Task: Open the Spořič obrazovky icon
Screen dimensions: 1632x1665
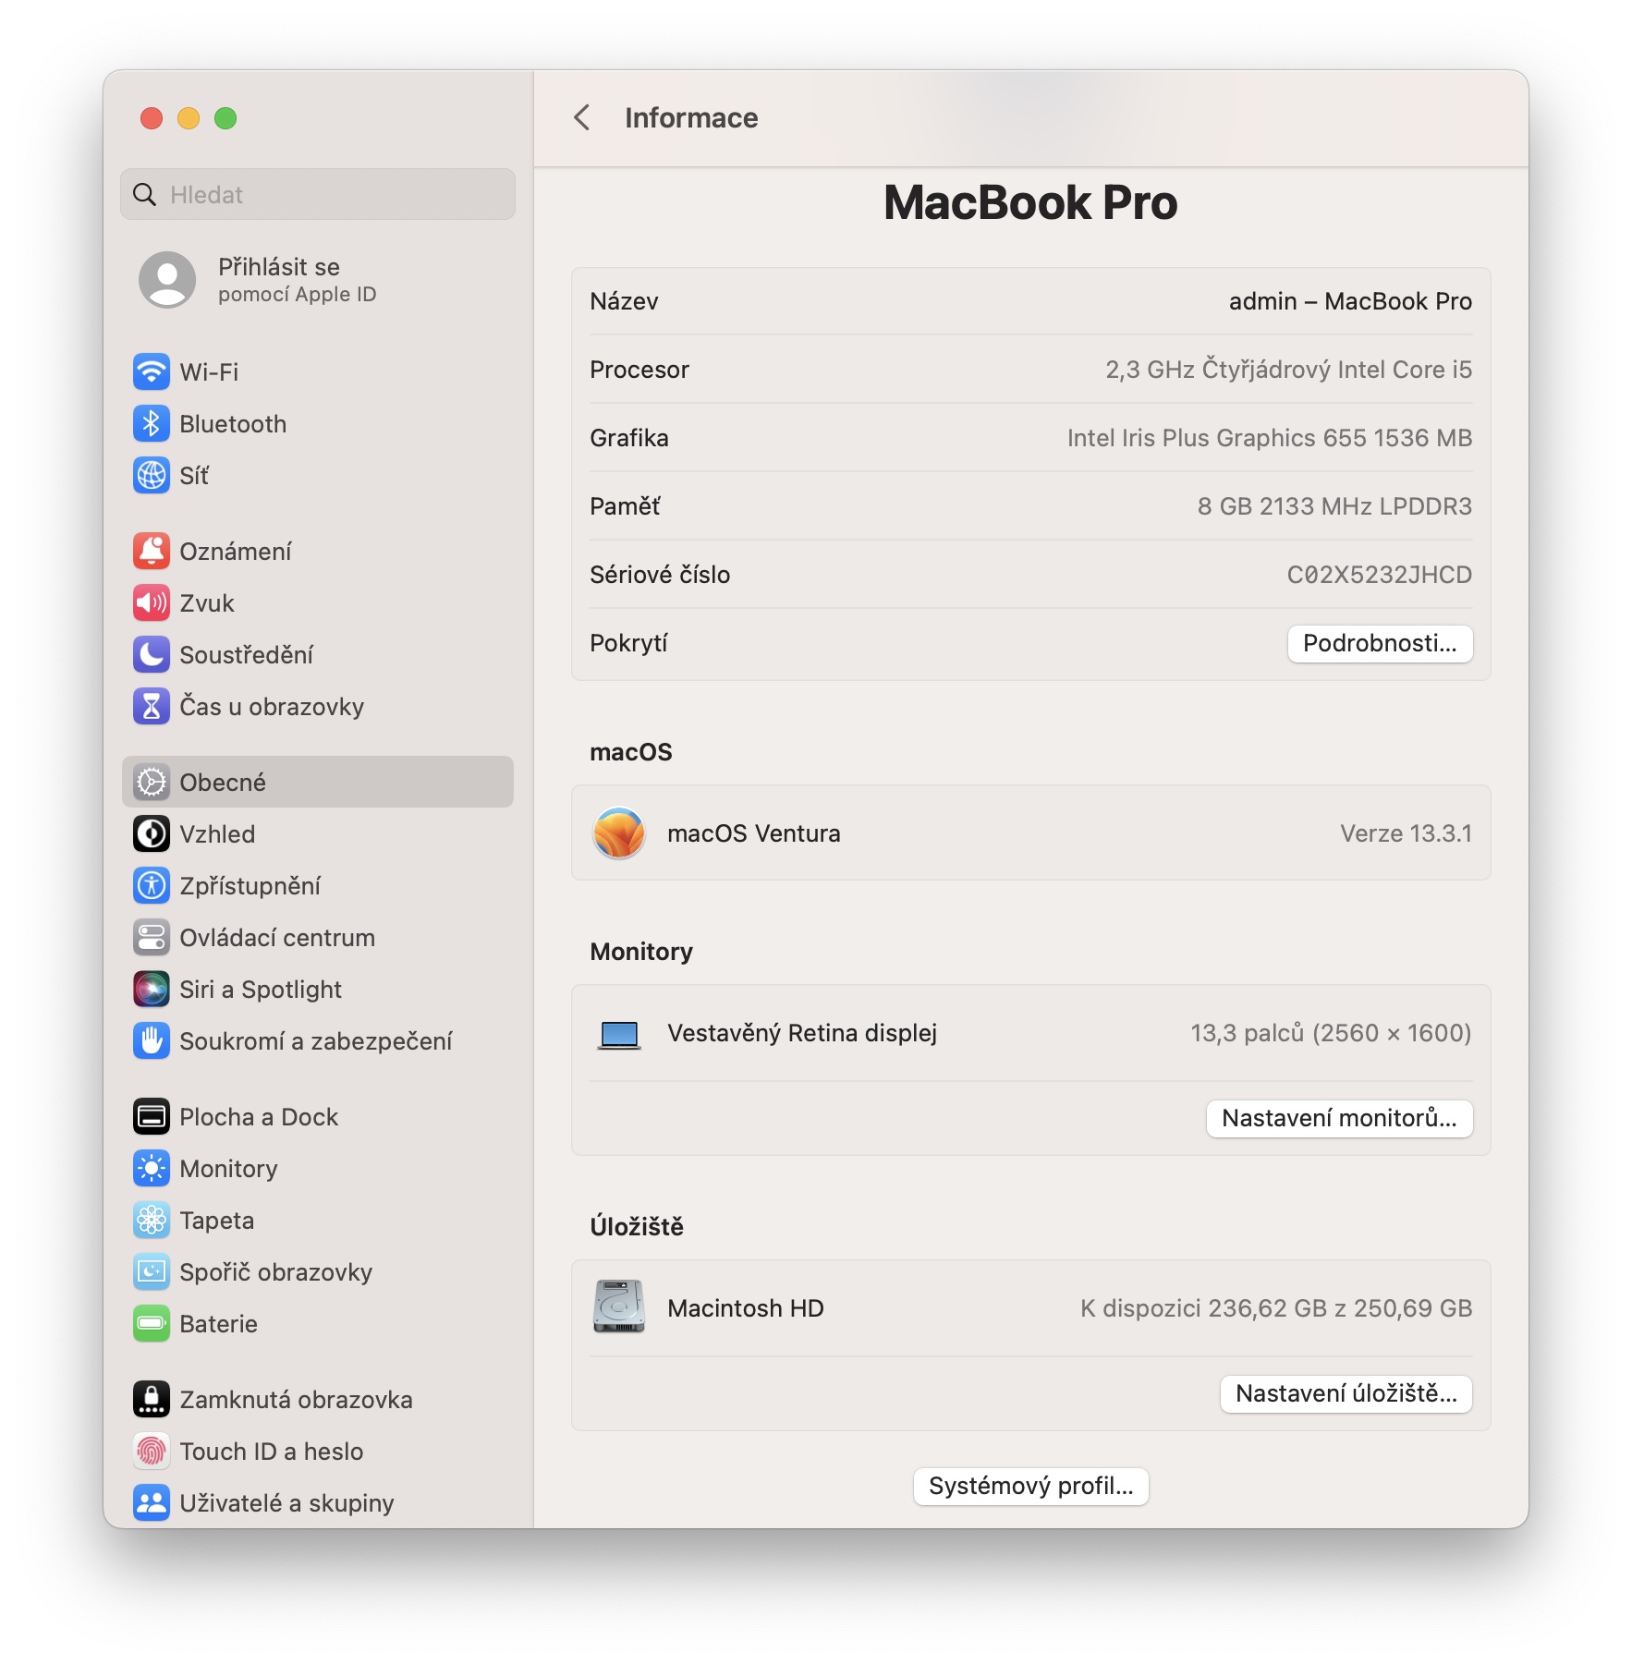Action: [152, 1272]
